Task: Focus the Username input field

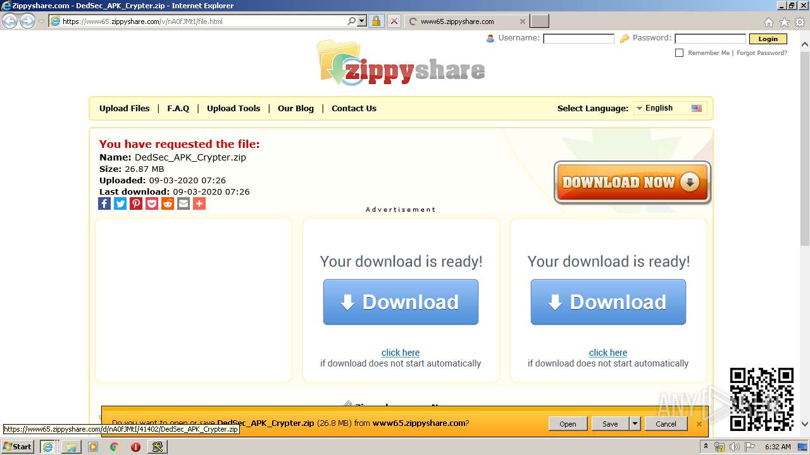Action: (578, 39)
